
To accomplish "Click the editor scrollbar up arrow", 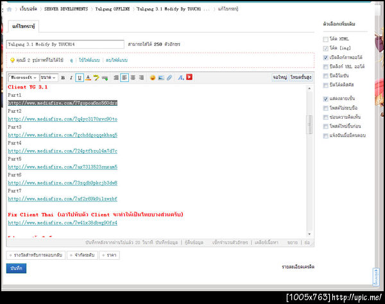I will click(309, 89).
